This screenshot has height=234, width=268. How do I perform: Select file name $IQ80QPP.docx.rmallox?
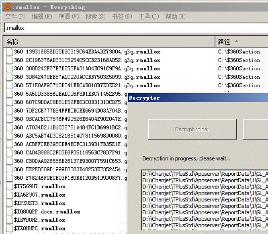pos(47,211)
